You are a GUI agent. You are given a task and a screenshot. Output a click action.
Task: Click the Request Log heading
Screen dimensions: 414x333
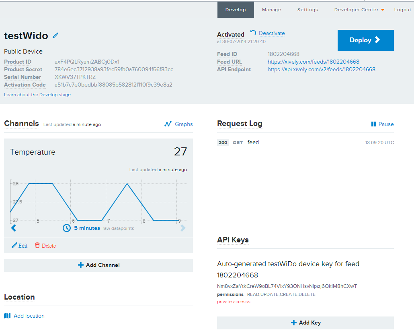pos(240,124)
